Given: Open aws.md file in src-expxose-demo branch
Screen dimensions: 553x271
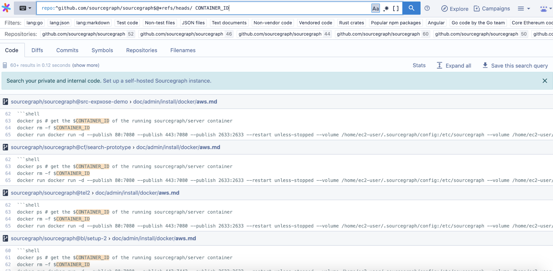Looking at the screenshot, I should [175, 102].
